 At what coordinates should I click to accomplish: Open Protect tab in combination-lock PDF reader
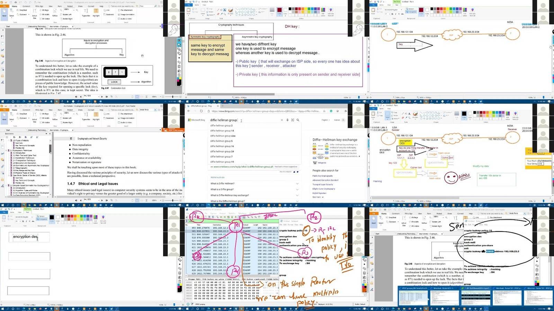click(70, 6)
